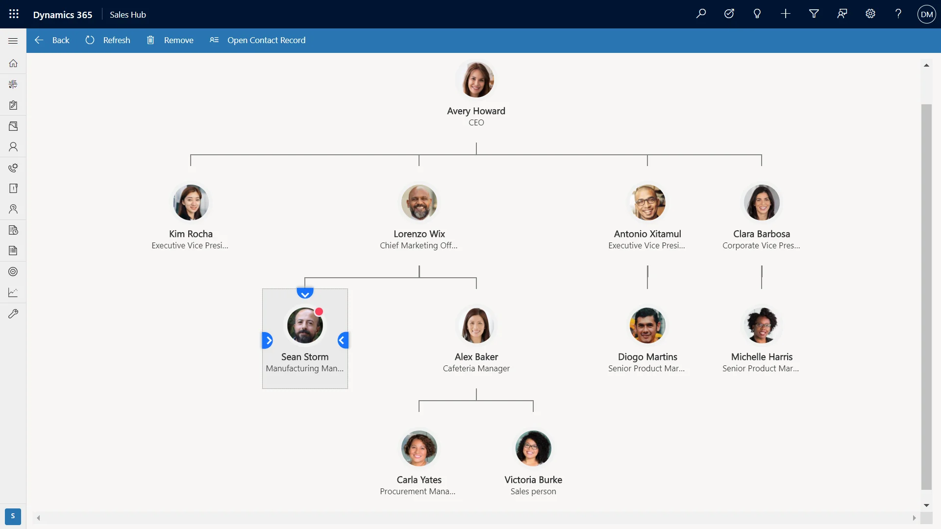Select Michelle Harris' photo
This screenshot has height=529, width=941.
pos(762,325)
